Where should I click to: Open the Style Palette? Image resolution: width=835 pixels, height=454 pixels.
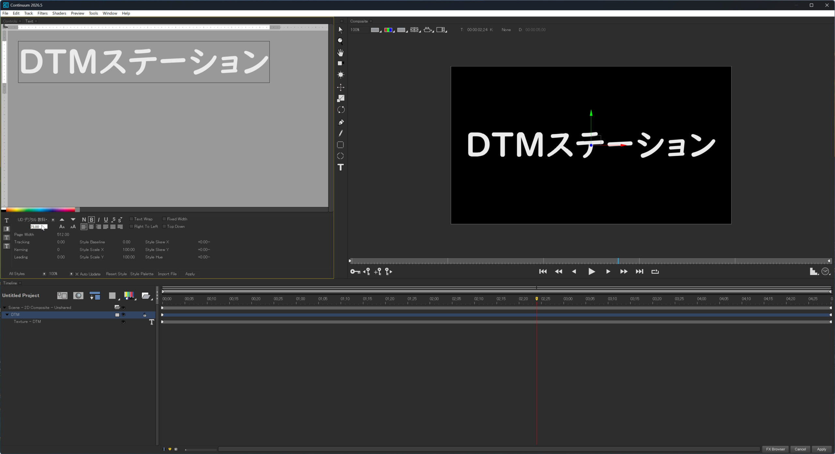(142, 274)
